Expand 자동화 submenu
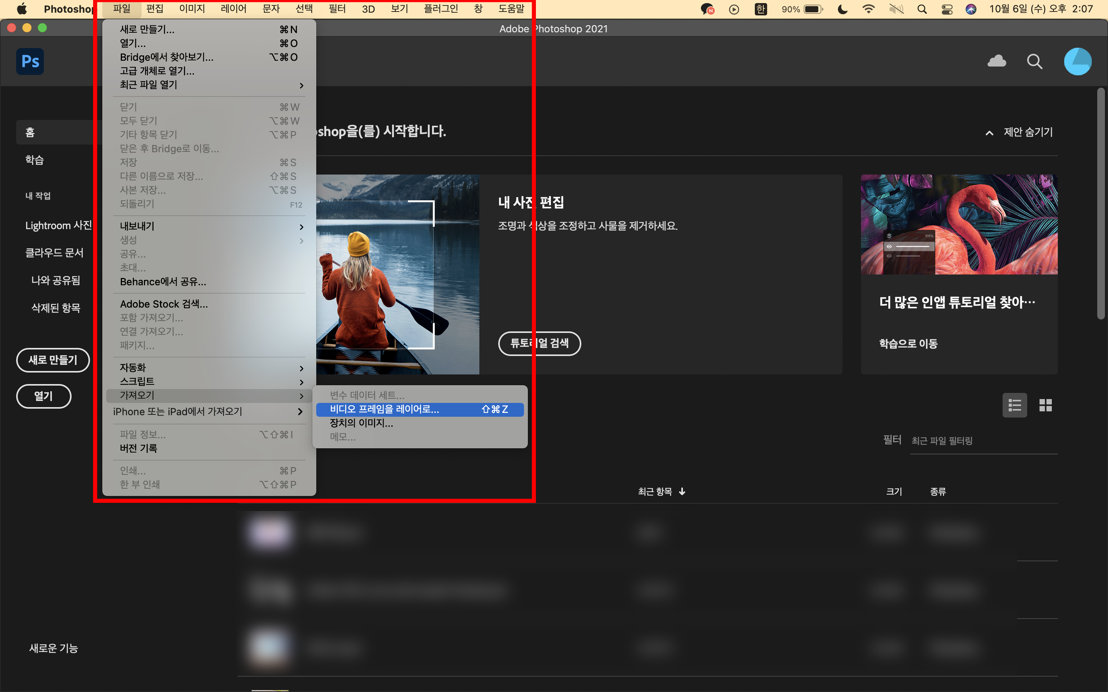Image resolution: width=1108 pixels, height=692 pixels. click(x=209, y=368)
